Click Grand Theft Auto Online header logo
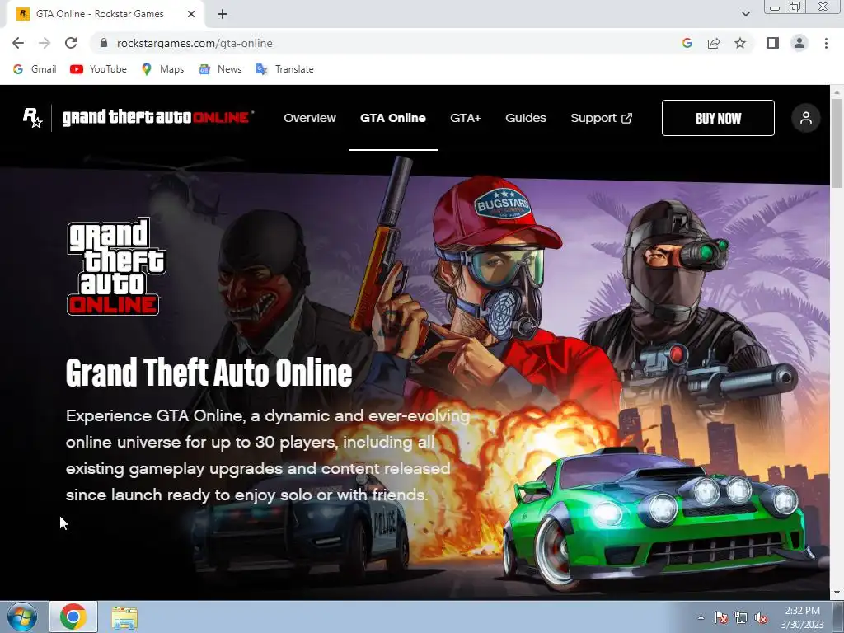 point(157,117)
